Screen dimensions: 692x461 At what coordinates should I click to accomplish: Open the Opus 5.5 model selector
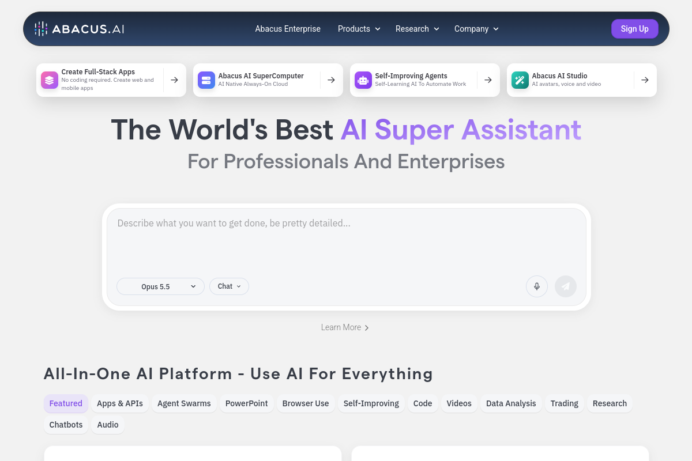click(x=160, y=286)
